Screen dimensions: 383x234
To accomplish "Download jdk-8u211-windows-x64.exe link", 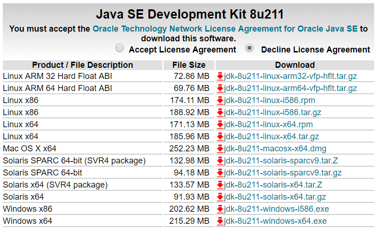I will click(x=275, y=221).
